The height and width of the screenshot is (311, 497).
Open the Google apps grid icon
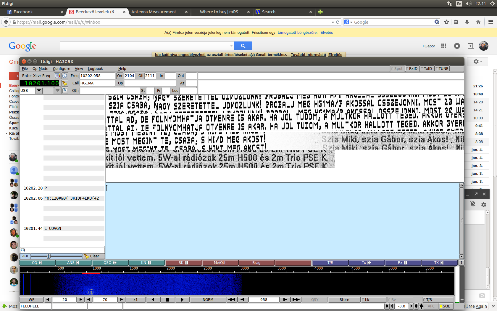pyautogui.click(x=443, y=46)
